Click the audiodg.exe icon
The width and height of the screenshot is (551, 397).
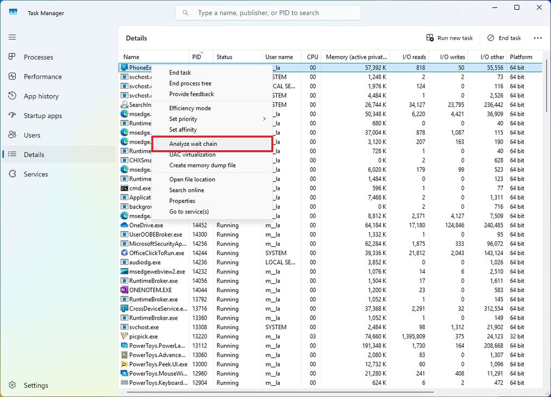tap(124, 262)
